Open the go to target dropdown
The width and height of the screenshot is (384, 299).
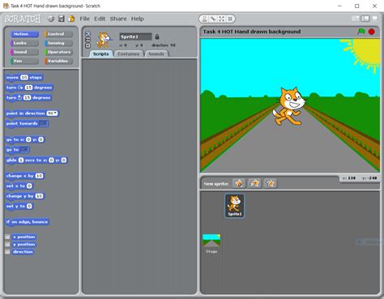pos(24,150)
